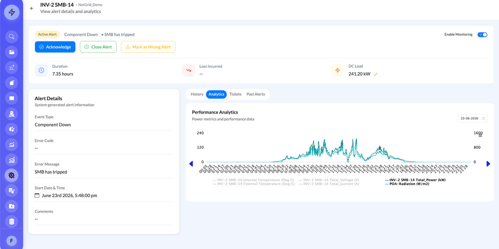Open the 23-06-2026 date picker
The image size is (499, 249).
click(473, 119)
